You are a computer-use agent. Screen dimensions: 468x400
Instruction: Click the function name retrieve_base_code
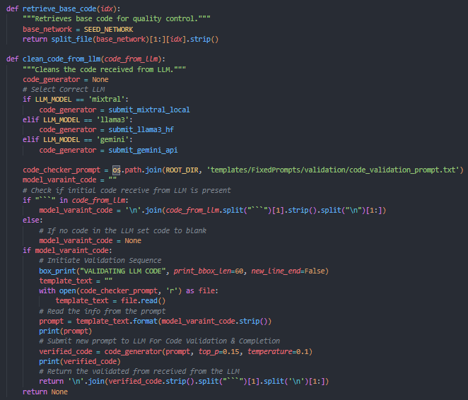pyautogui.click(x=59, y=8)
